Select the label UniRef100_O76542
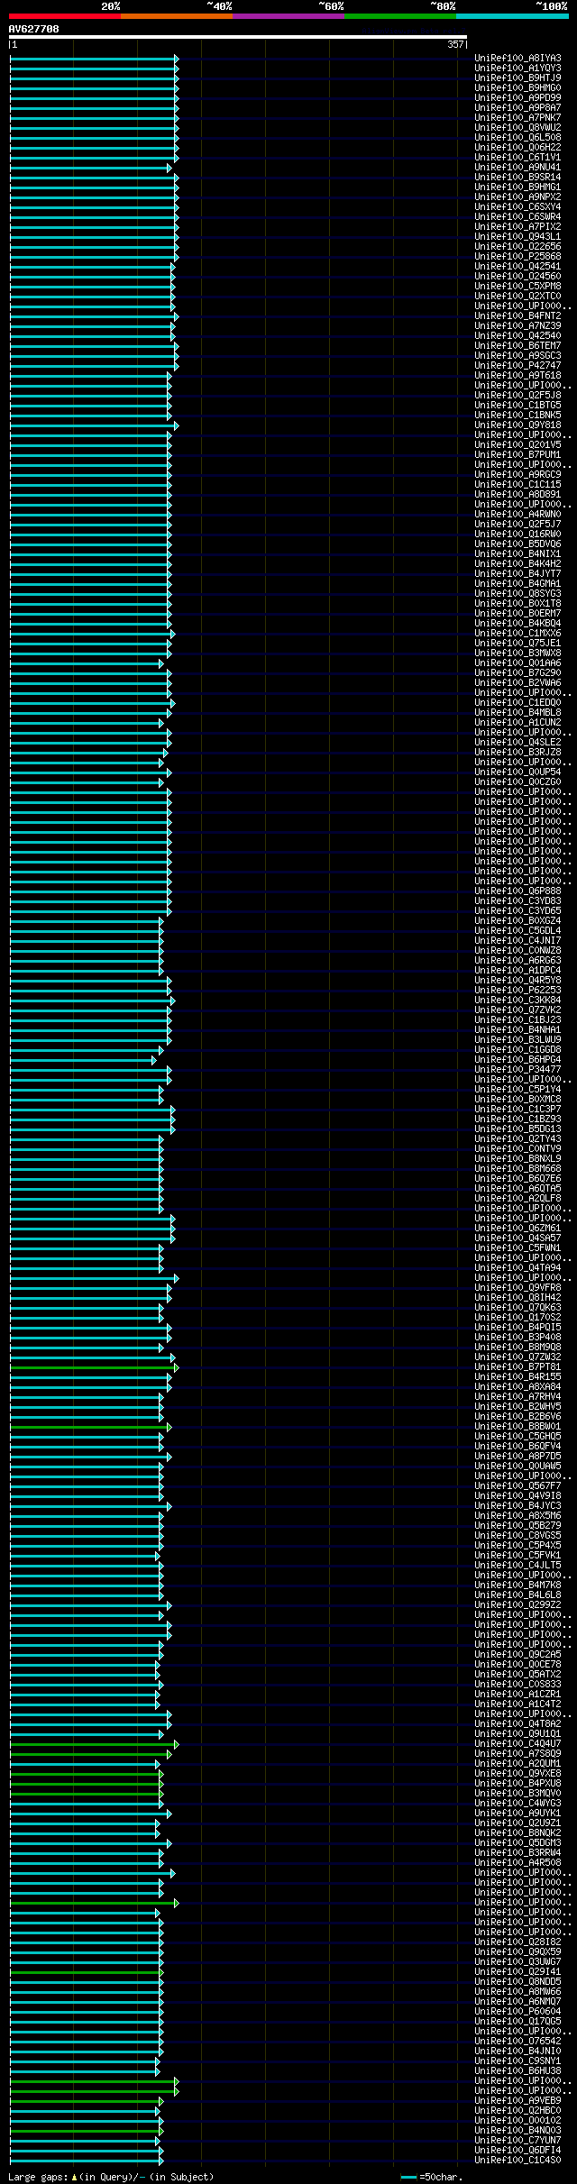Screen dimensions: 577x2184 pyautogui.click(x=517, y=2042)
